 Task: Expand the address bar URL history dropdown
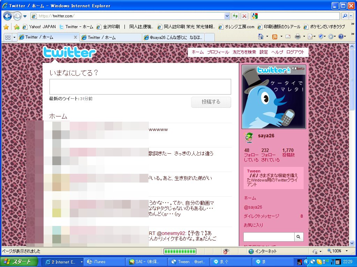click(227, 16)
